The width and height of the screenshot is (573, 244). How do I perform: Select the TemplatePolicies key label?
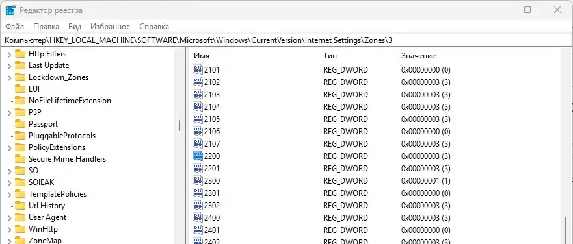click(57, 194)
